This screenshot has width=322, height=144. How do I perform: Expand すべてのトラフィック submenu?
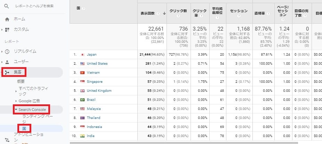(x=16, y=91)
